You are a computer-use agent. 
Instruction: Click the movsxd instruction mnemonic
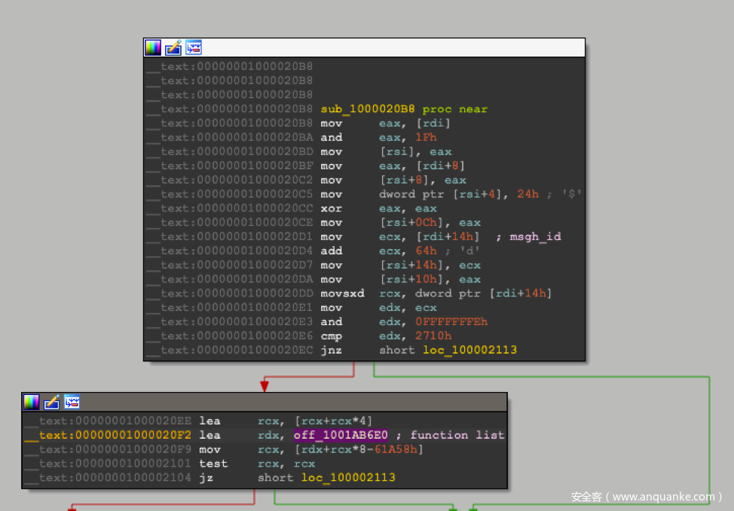(x=342, y=294)
